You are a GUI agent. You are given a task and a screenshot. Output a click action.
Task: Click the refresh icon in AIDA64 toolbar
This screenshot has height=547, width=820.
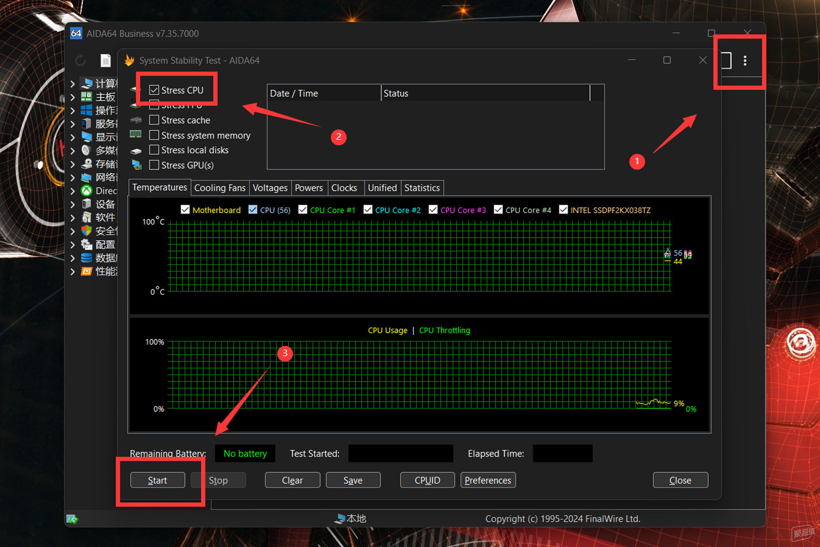[80, 61]
